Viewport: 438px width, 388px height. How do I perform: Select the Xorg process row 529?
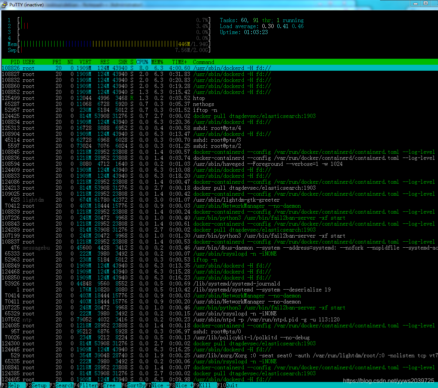click(219, 355)
